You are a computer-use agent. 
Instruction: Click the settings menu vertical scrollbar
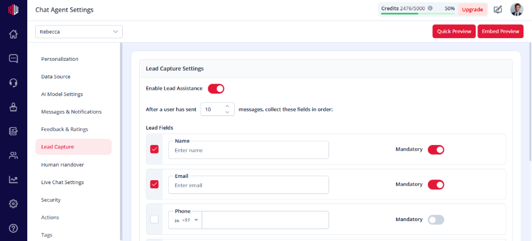(121, 142)
